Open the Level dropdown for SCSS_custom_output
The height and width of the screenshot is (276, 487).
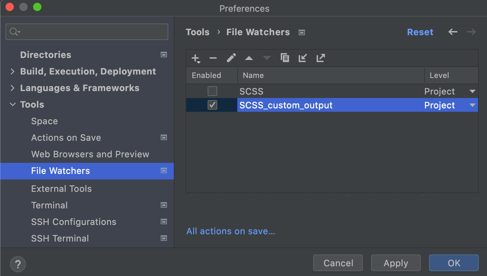473,105
